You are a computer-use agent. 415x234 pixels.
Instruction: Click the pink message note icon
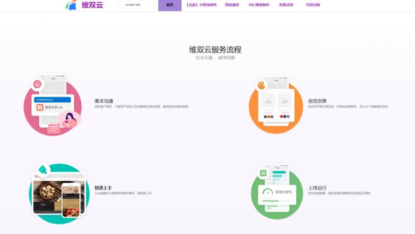54,129
